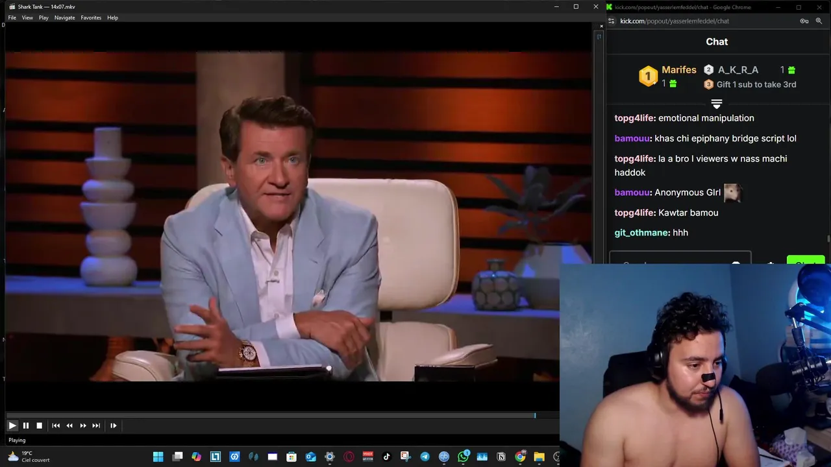The width and height of the screenshot is (831, 467).
Task: Open Notion from the taskbar
Action: coord(501,457)
